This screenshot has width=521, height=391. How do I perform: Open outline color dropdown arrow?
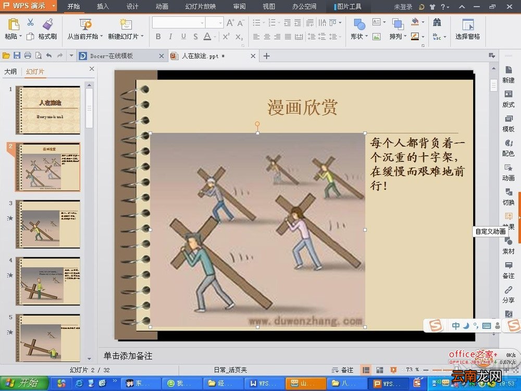tap(423, 36)
